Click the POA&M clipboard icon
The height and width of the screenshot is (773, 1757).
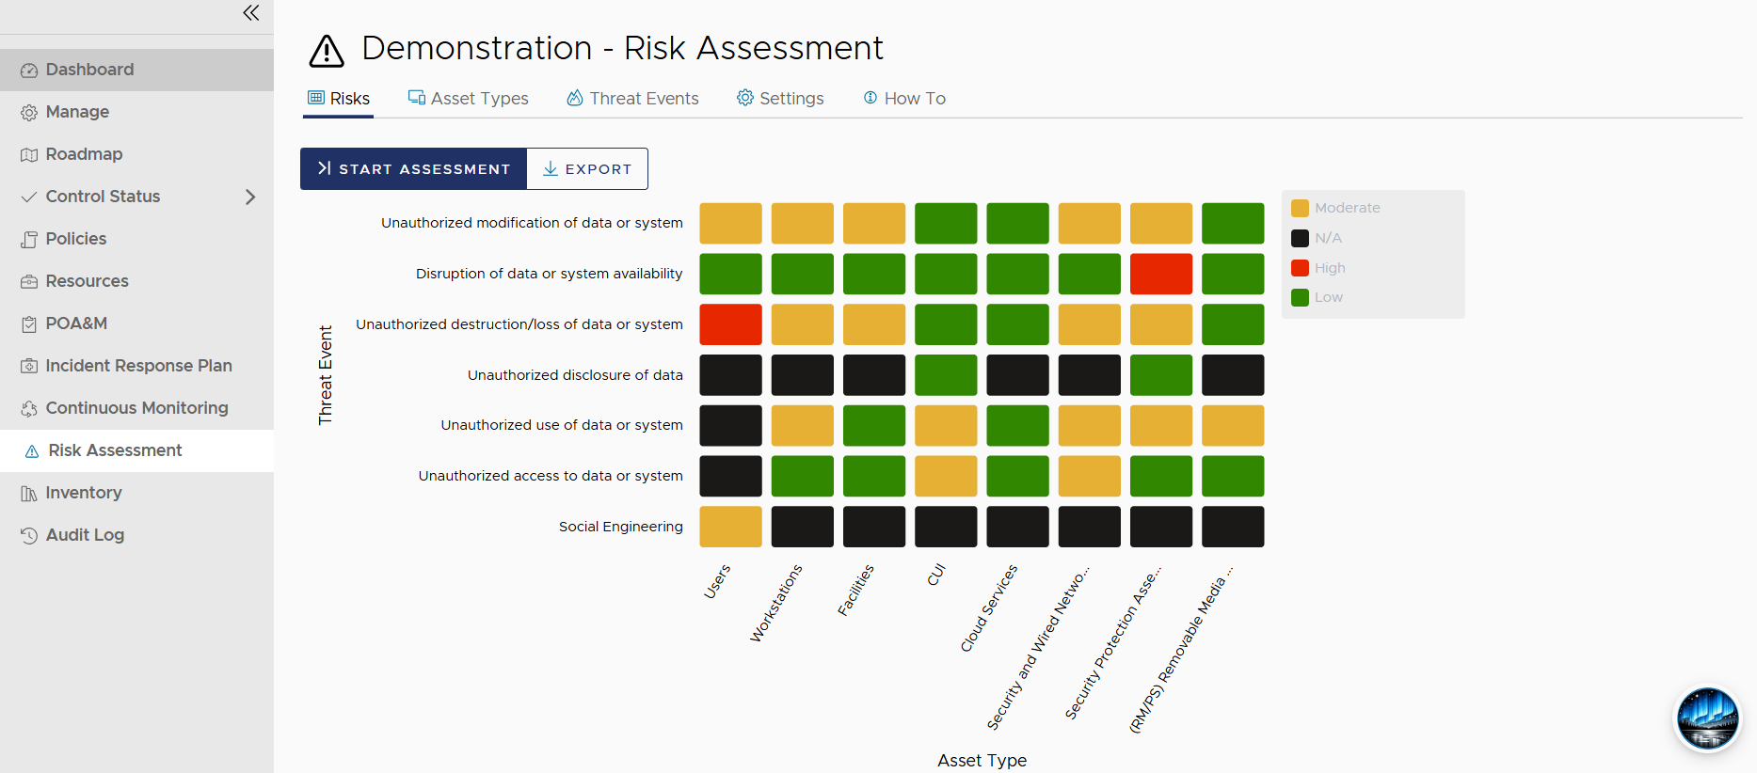[x=29, y=324]
